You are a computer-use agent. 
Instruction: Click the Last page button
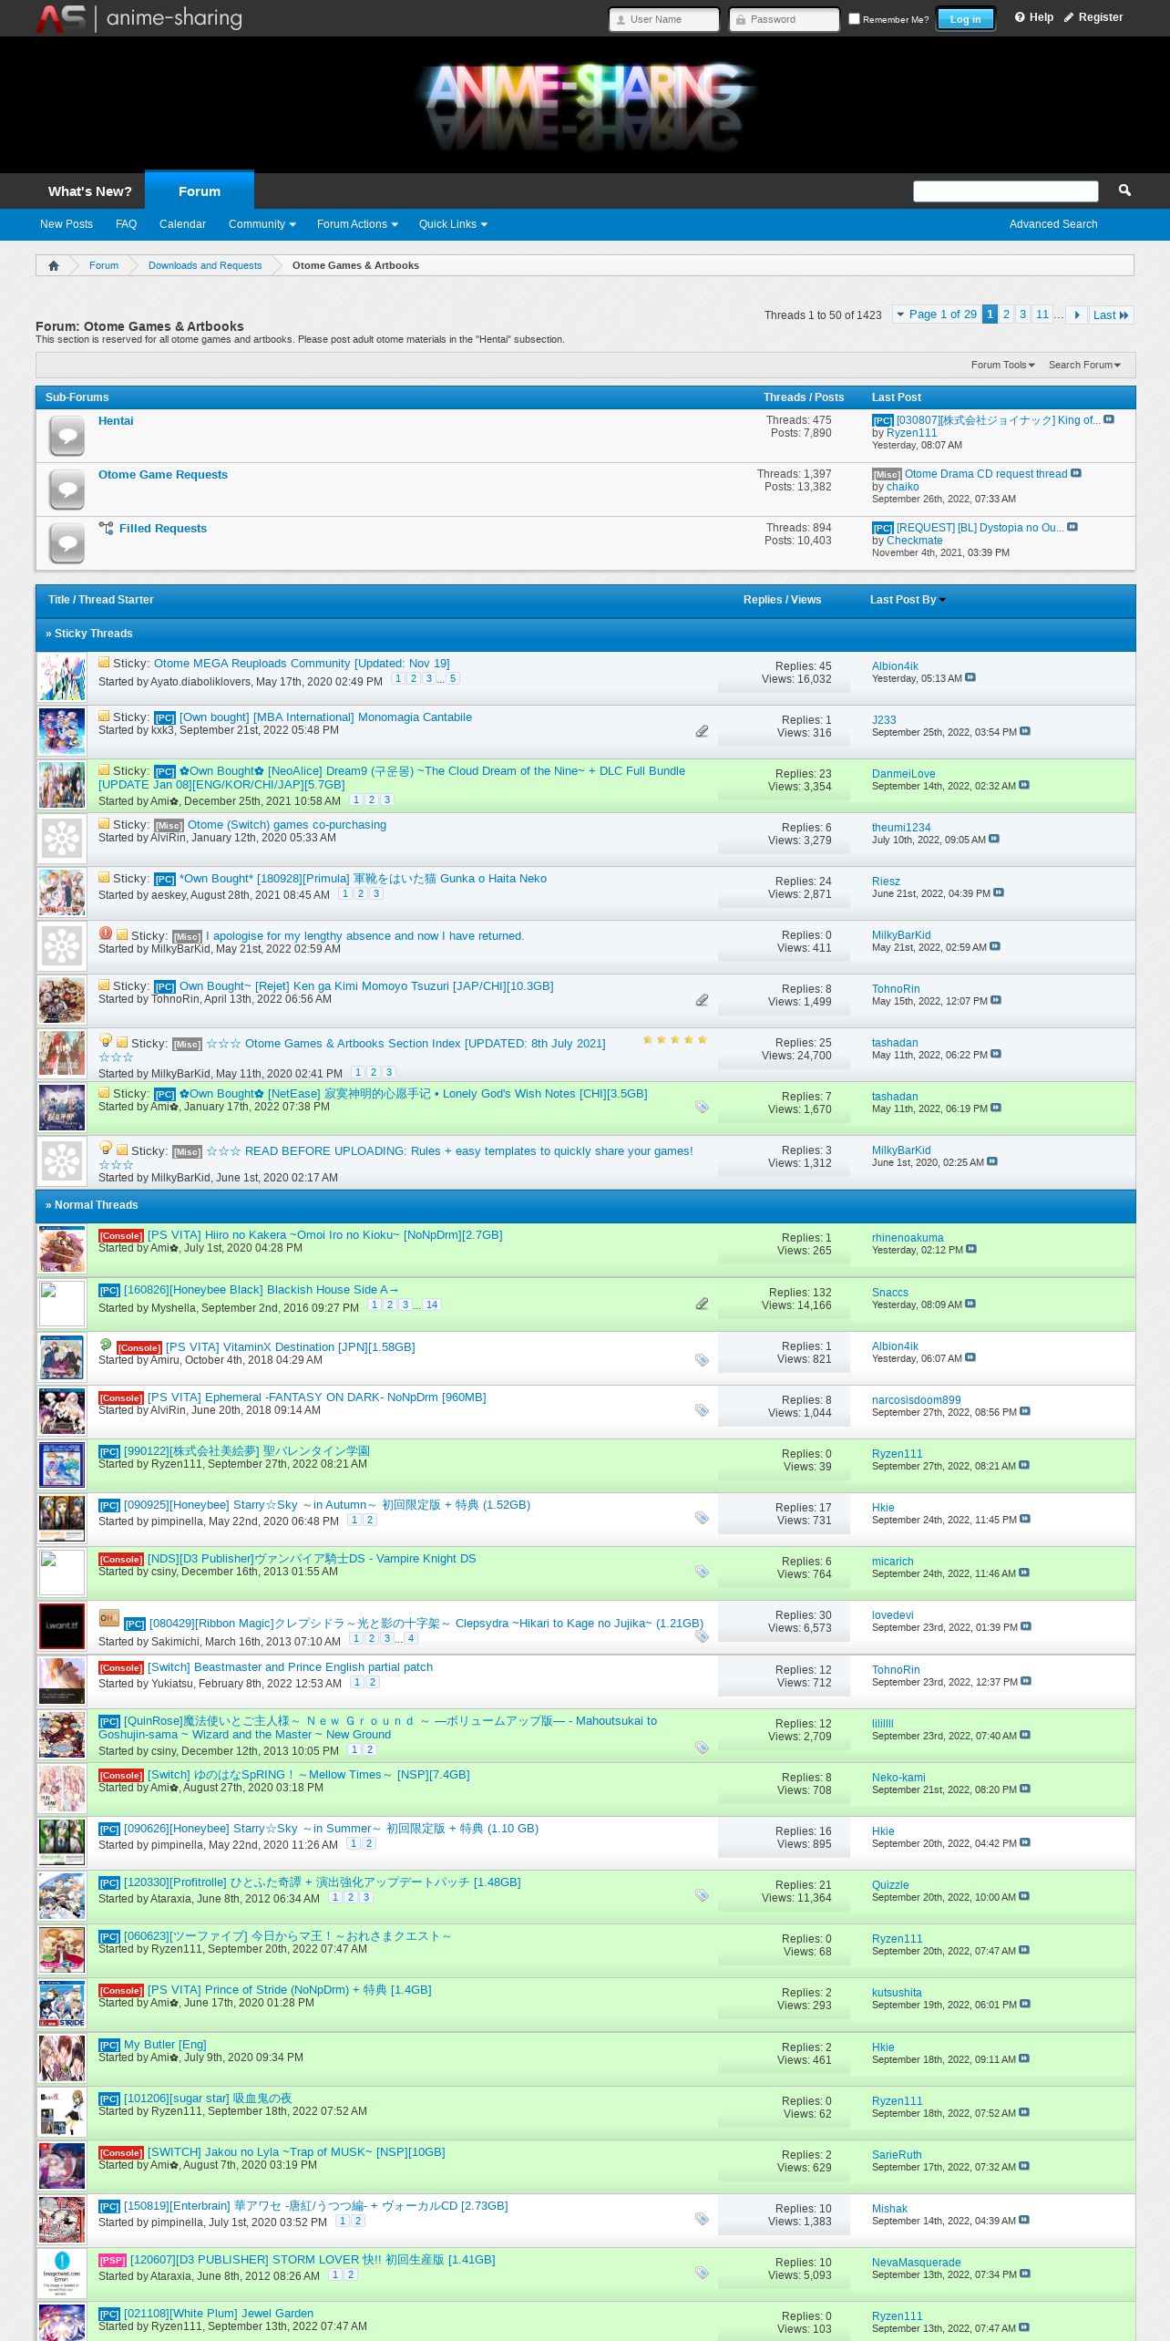[1111, 315]
